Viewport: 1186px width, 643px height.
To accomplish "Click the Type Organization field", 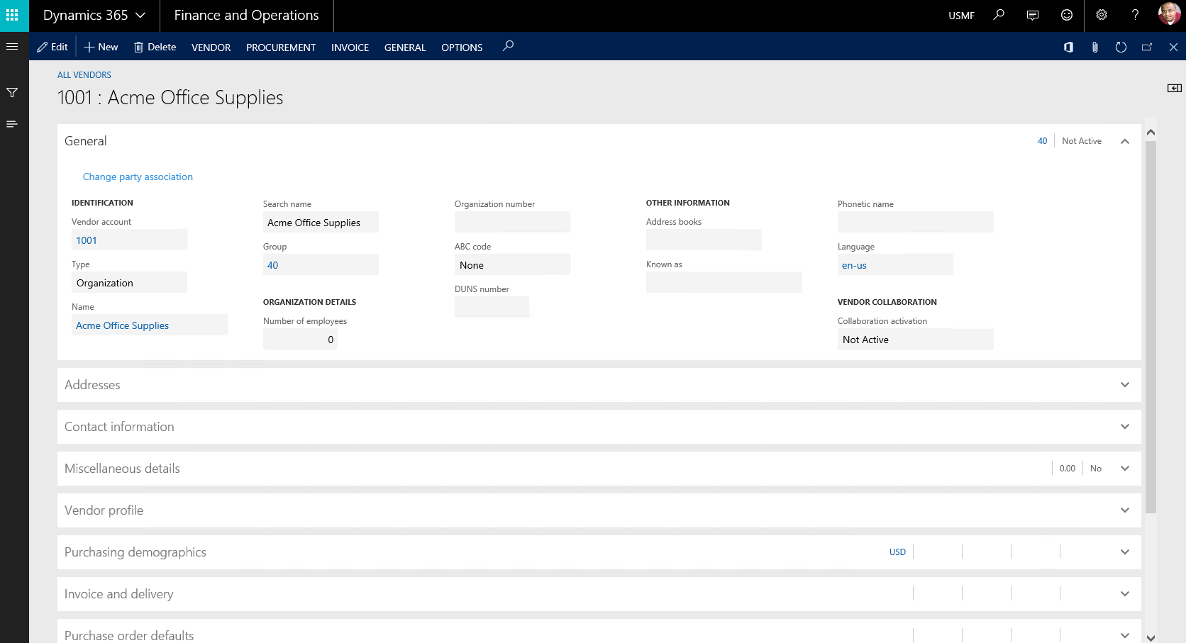I will coord(129,282).
